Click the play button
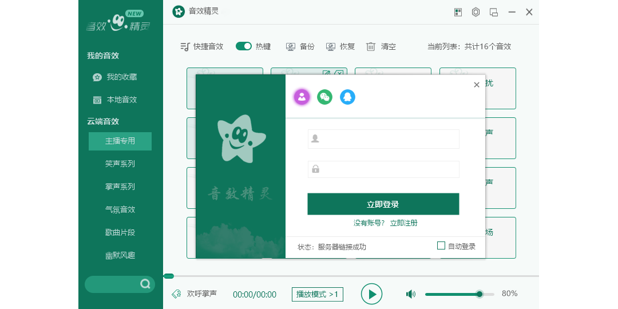The image size is (618, 309). click(372, 294)
